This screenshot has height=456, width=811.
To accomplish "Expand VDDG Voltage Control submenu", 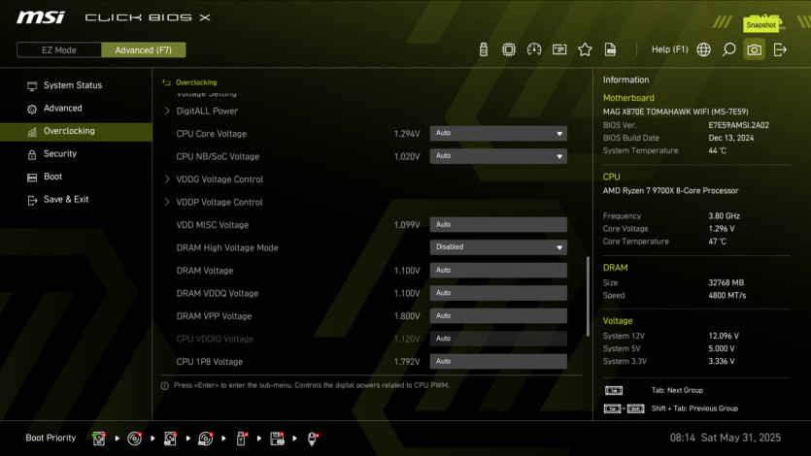I will coord(220,179).
